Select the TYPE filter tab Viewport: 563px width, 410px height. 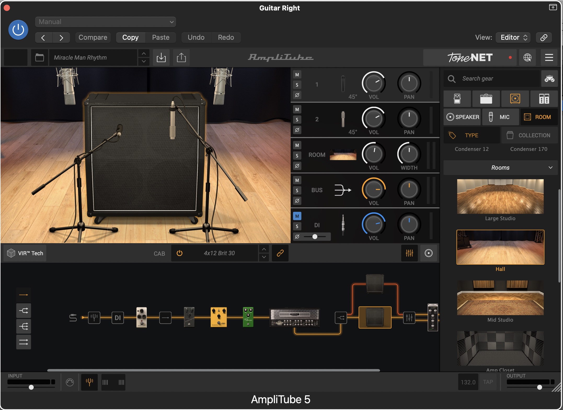[472, 135]
